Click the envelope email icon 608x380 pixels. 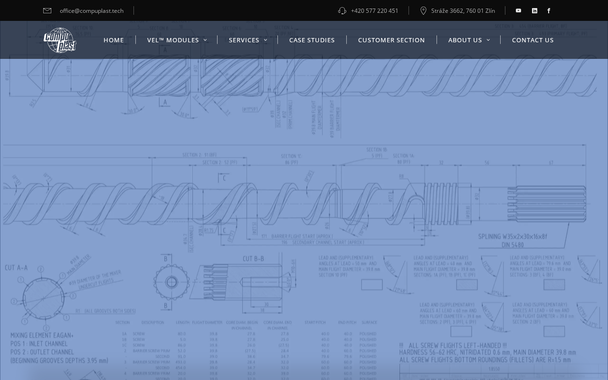(x=47, y=10)
